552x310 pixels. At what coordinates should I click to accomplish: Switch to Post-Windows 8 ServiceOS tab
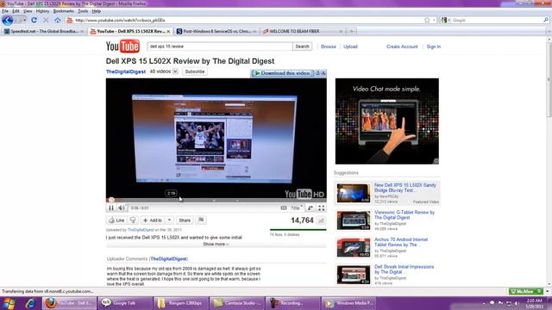pyautogui.click(x=216, y=31)
